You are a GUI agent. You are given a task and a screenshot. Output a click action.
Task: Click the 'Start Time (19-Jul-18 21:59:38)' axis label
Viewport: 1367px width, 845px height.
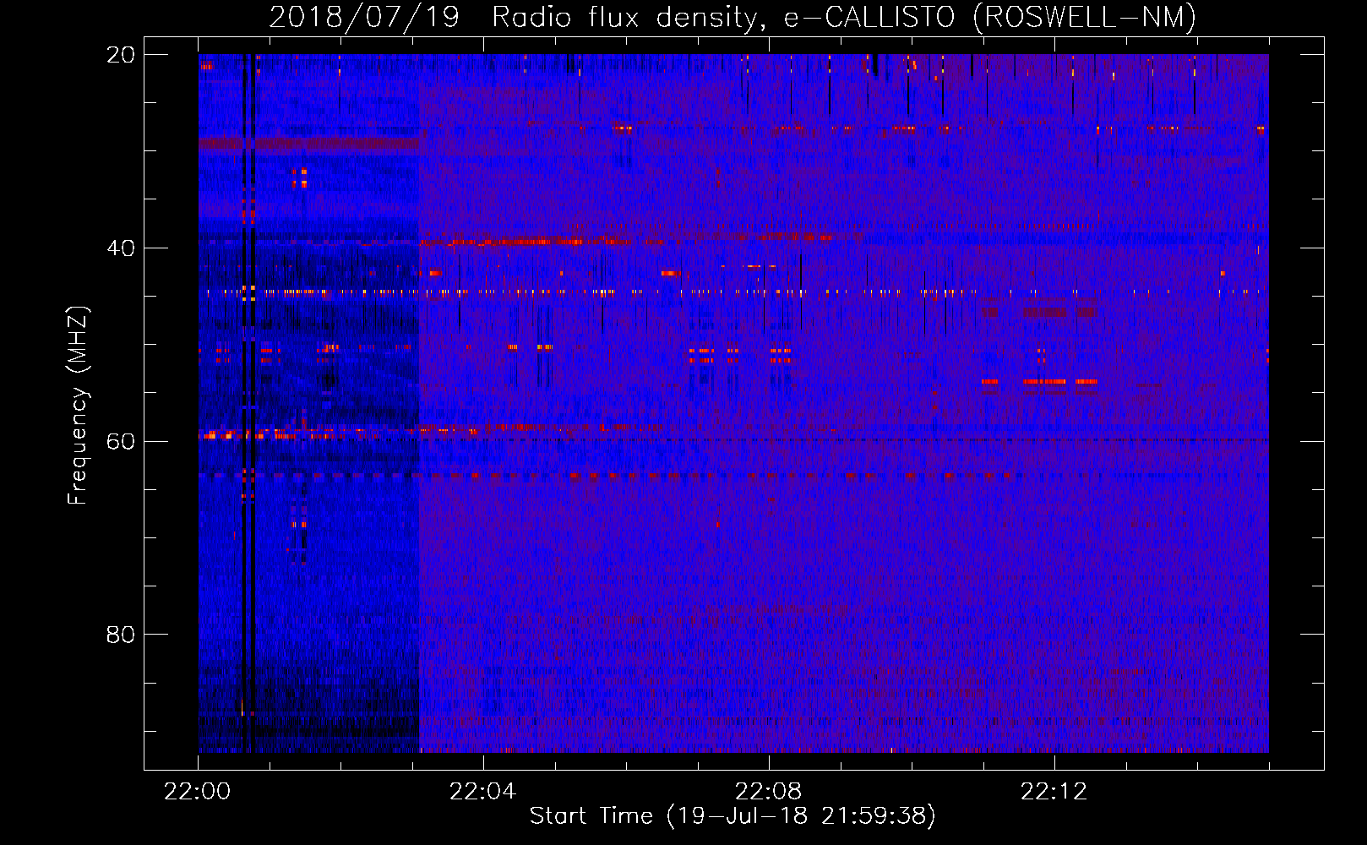(733, 816)
